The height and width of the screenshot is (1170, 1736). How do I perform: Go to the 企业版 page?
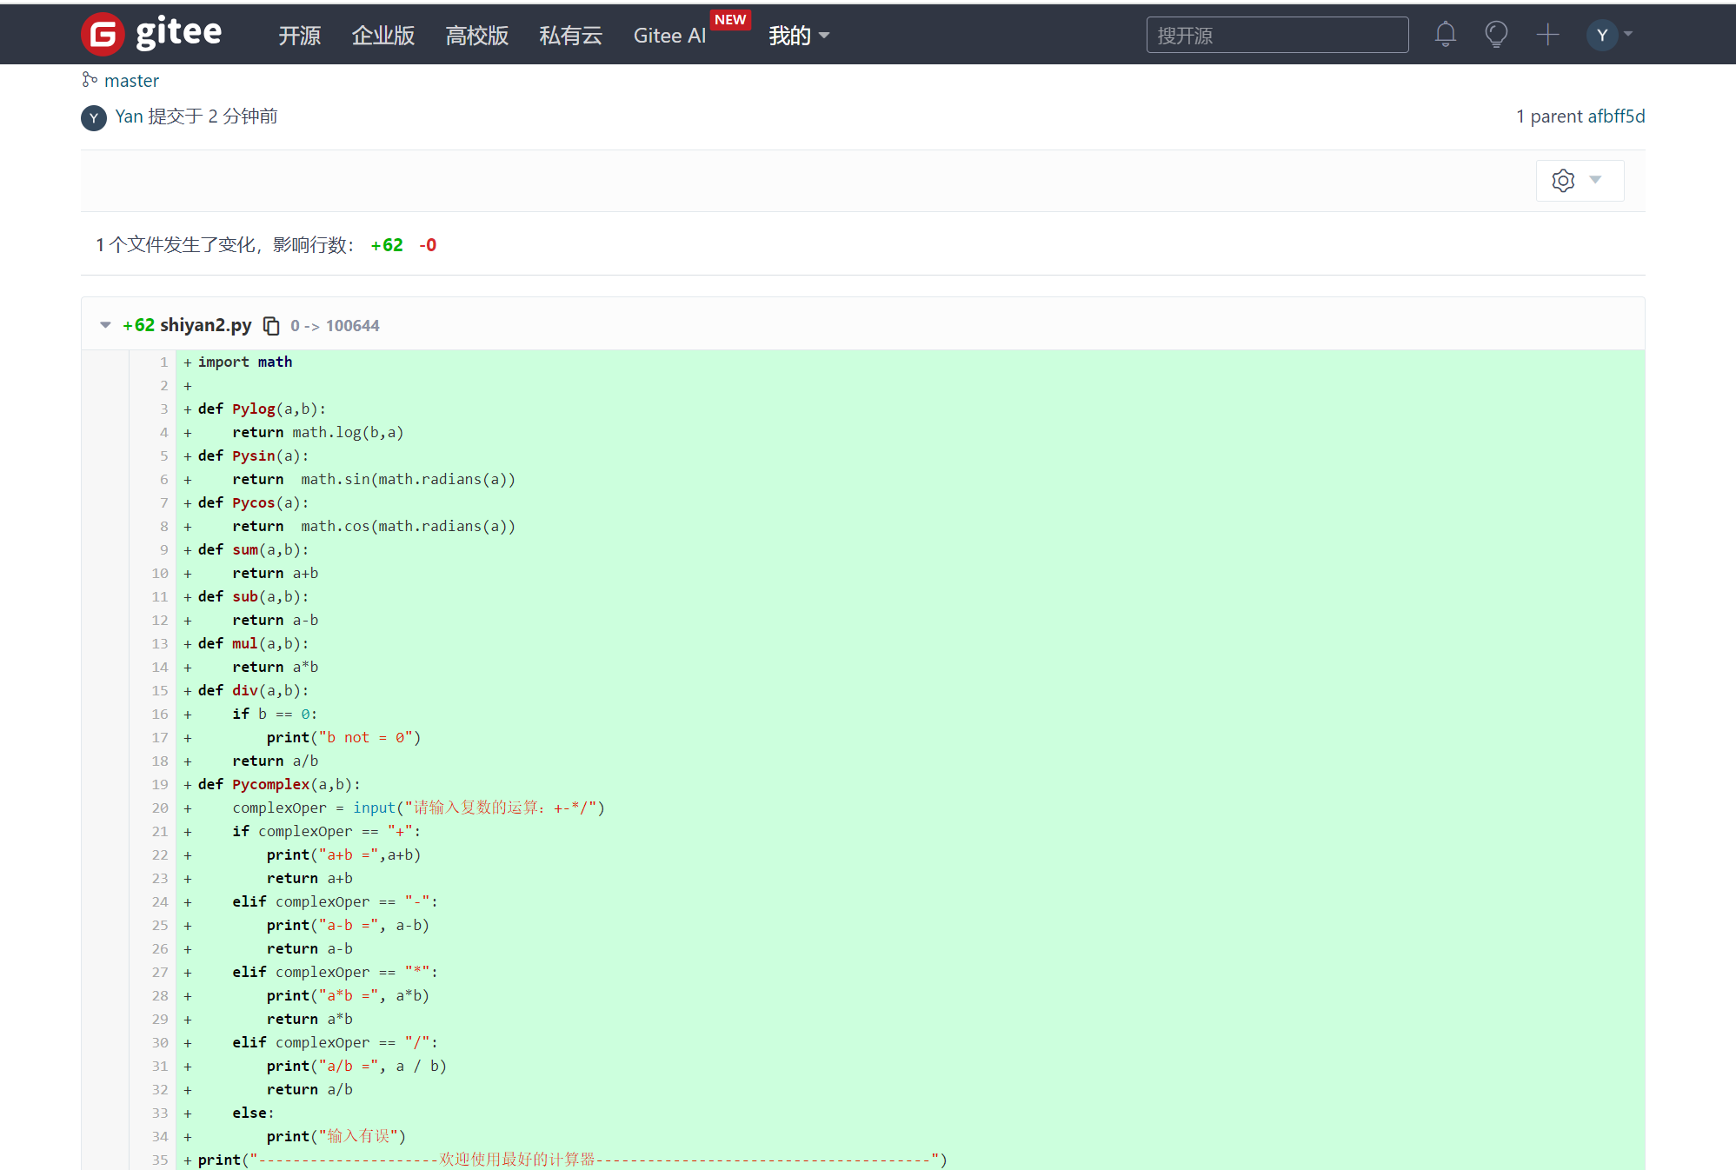coord(382,36)
